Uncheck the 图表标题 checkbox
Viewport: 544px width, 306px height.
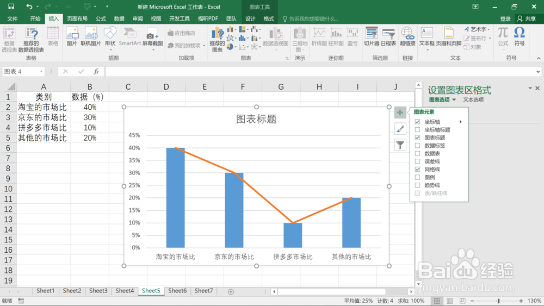pyautogui.click(x=417, y=138)
